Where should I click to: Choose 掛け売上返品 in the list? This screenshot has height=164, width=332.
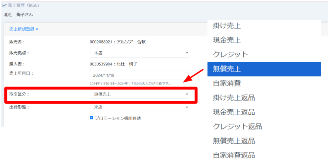pos(233,97)
